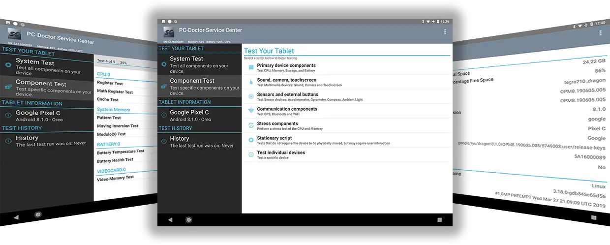Image resolution: width=610 pixels, height=245 pixels.
Task: Run Primary device components script
Action: (347, 68)
